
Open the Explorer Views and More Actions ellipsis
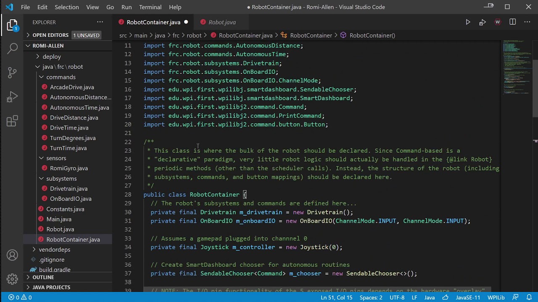tap(100, 22)
